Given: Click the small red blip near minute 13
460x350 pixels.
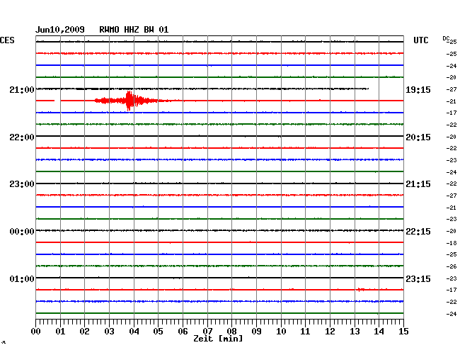Looking at the screenshot, I should [360, 290].
